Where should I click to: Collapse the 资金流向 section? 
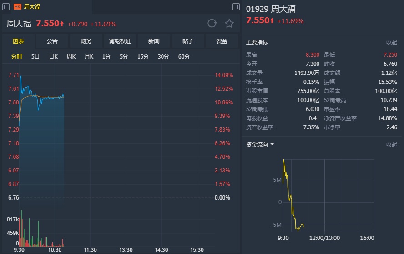pos(391,145)
